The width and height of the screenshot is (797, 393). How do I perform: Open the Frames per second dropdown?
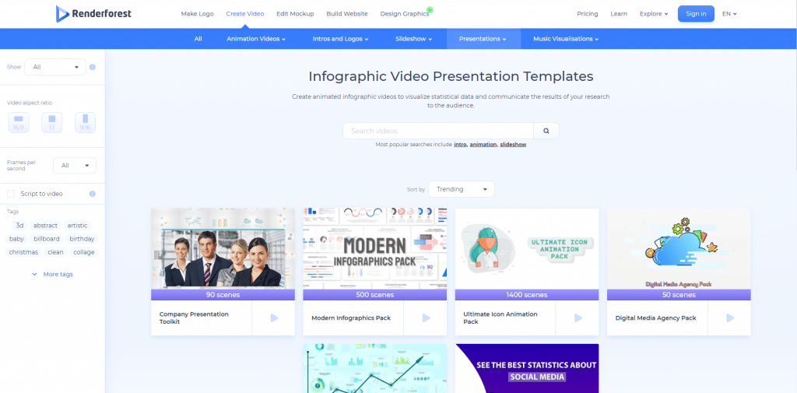pos(75,165)
